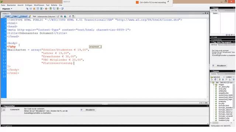236x132 pixels.
Task: Collapse the Dateien panel group
Action: (212, 71)
